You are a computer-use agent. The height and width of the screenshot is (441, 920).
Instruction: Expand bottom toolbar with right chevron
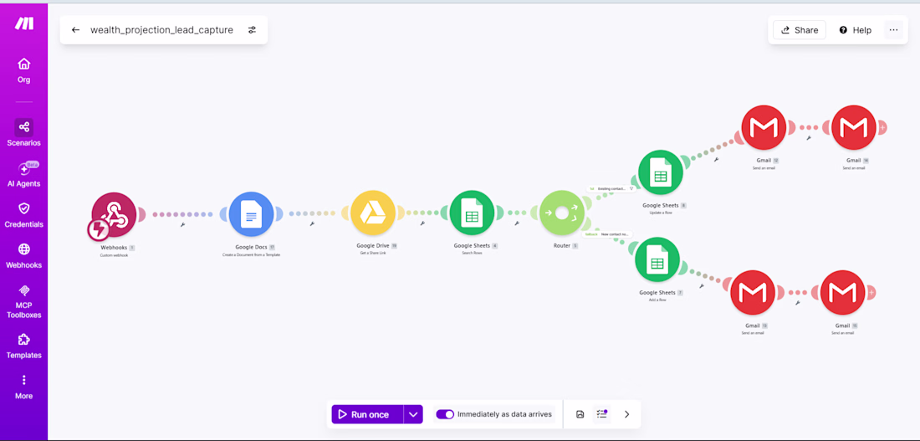tap(626, 414)
